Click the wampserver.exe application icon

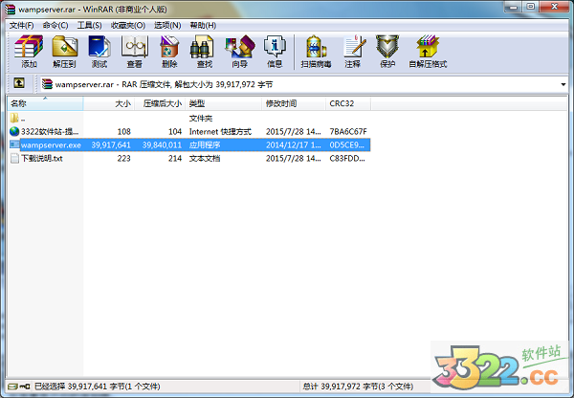click(x=14, y=144)
